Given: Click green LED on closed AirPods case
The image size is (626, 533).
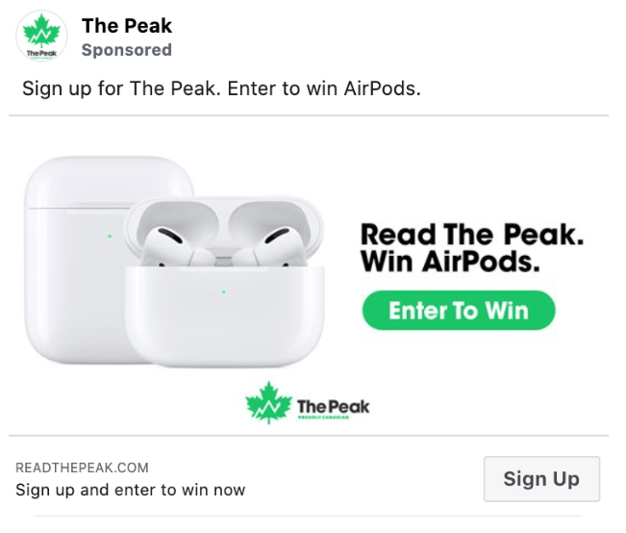Looking at the screenshot, I should [110, 237].
